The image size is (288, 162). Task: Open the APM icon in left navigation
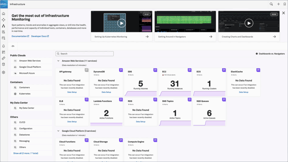3,19
